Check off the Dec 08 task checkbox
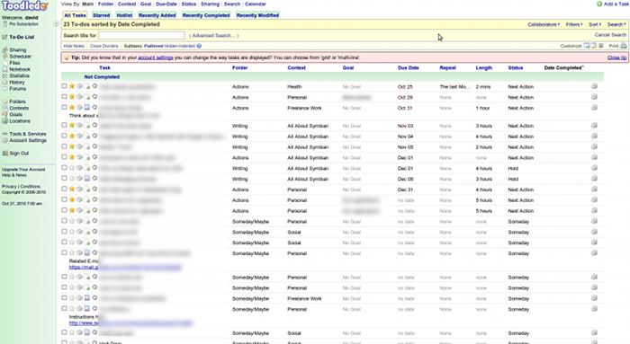630x344 pixels. [64, 179]
